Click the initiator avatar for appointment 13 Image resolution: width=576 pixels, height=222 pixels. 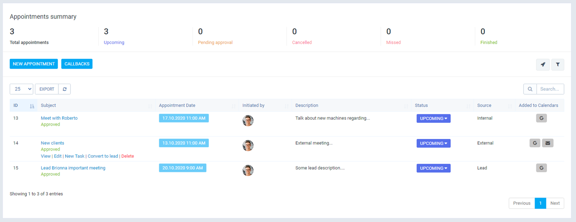248,121
